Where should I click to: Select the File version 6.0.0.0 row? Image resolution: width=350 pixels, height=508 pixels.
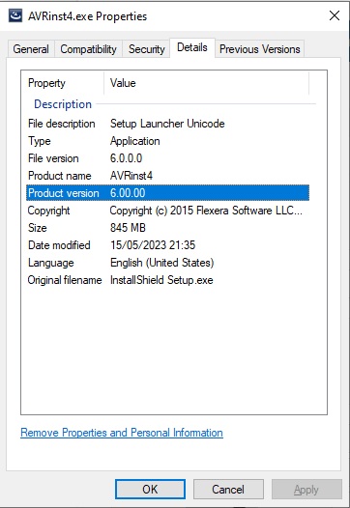click(167, 158)
